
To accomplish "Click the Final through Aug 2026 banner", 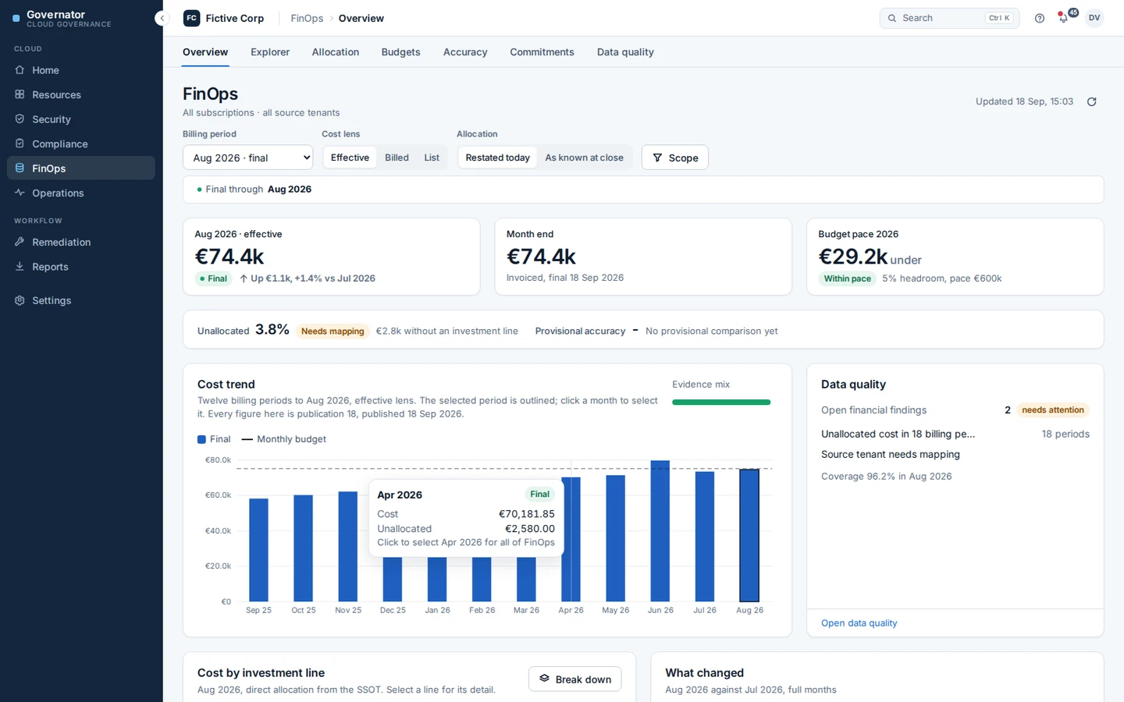I will point(643,190).
